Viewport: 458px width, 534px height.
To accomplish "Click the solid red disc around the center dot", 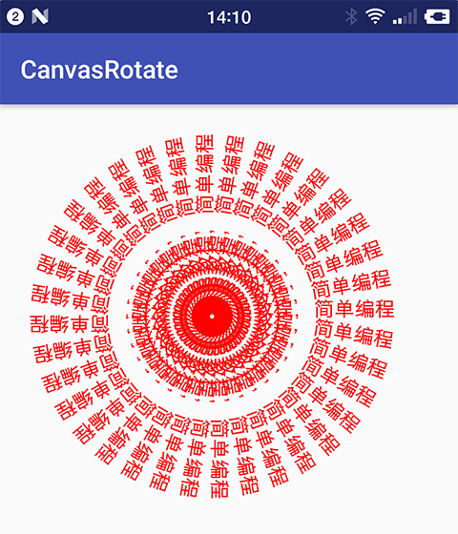I will (x=212, y=317).
